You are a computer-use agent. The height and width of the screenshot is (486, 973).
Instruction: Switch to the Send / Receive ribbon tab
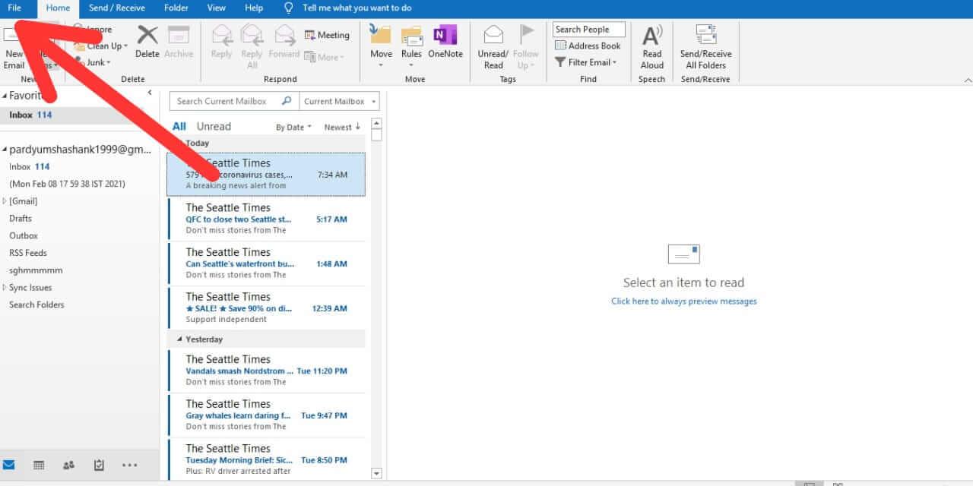click(x=116, y=8)
